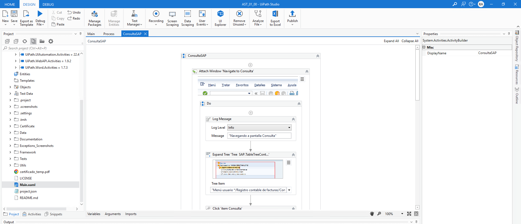Click Export as Template icon
Image resolution: width=521 pixels, height=224 pixels.
pyautogui.click(x=26, y=14)
